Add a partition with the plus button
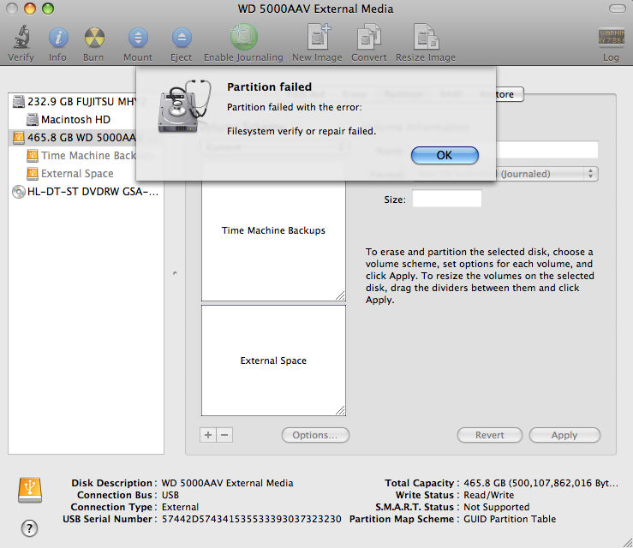The height and width of the screenshot is (548, 633). coord(208,435)
